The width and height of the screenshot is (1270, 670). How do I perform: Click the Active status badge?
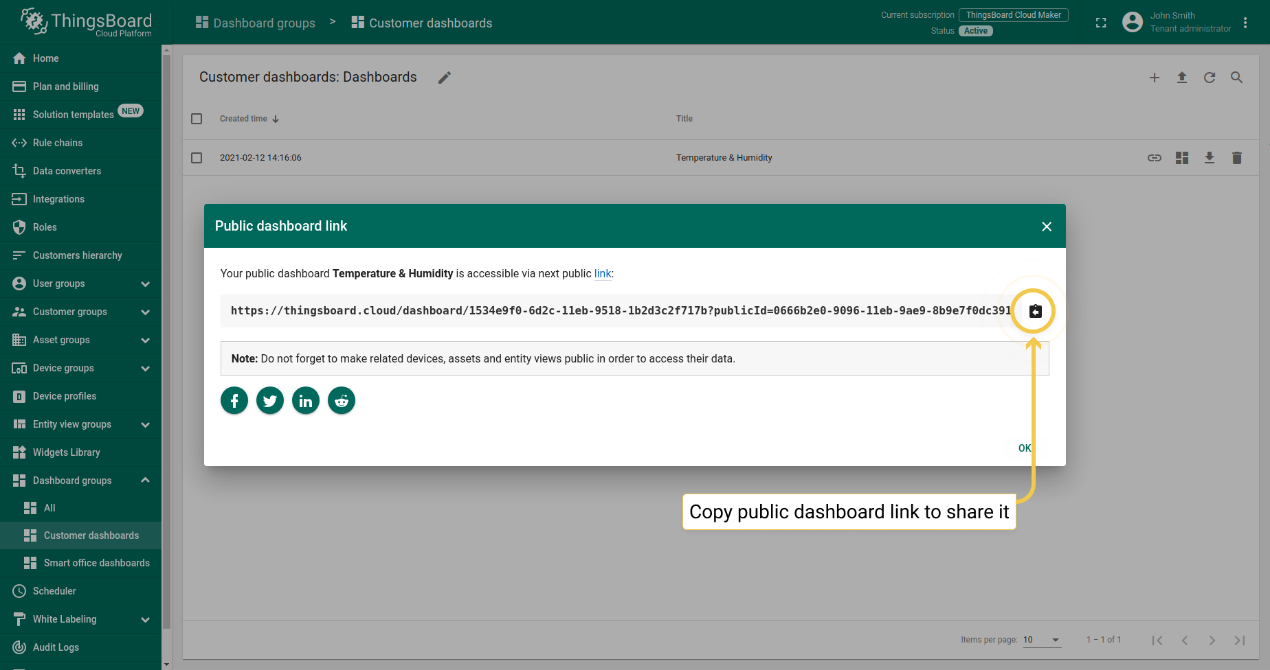pos(976,31)
